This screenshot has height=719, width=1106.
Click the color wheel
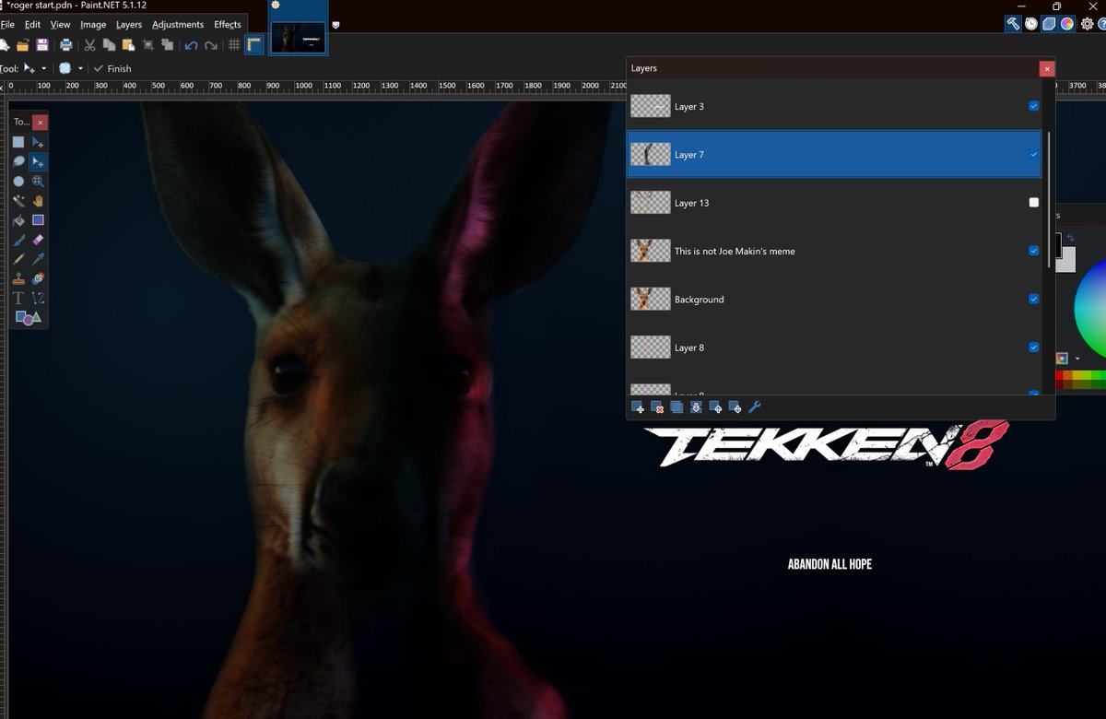pos(1092,311)
